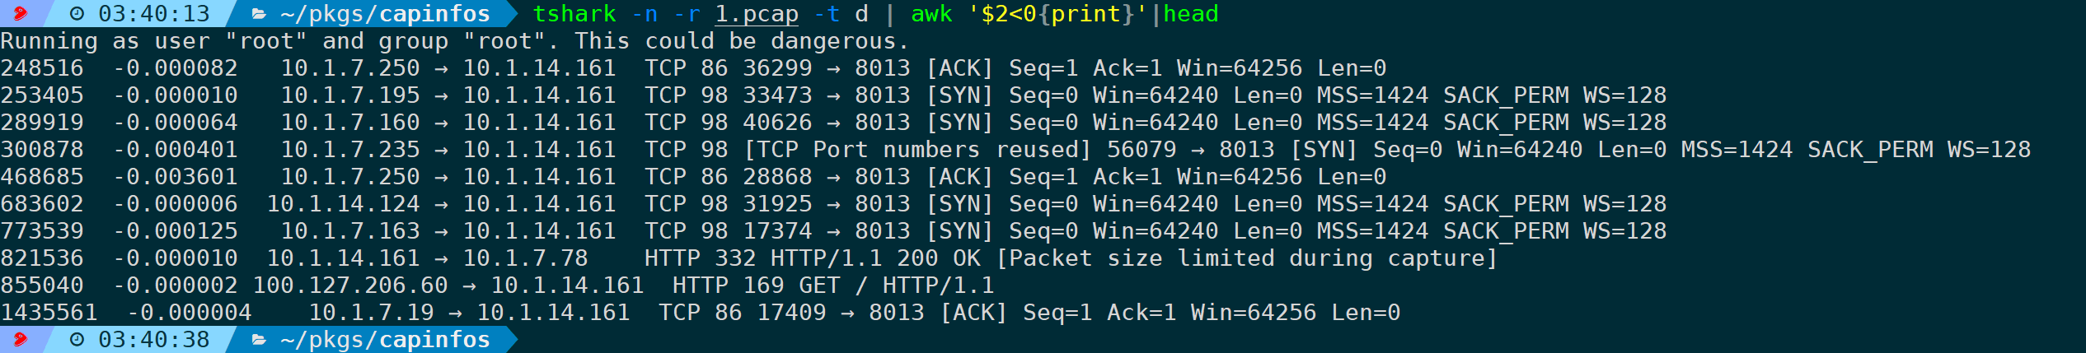Click the folder icon before ~/pkgs/capinfos on top line

(x=259, y=14)
